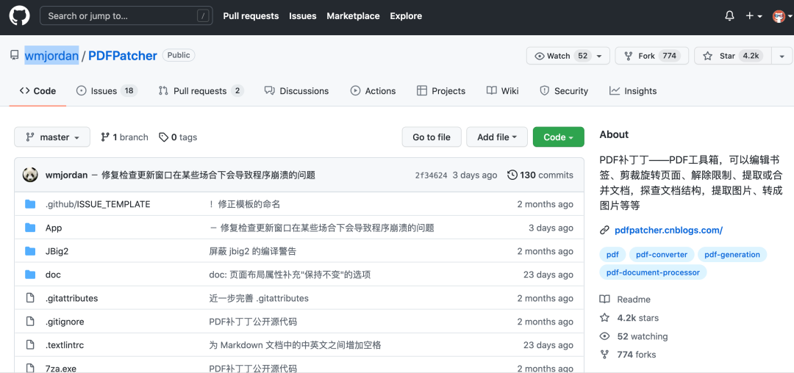Click the eye icon next to 52 watching
This screenshot has width=794, height=373.
[604, 336]
